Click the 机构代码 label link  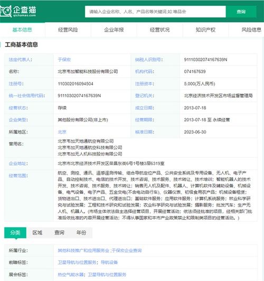coord(144,71)
